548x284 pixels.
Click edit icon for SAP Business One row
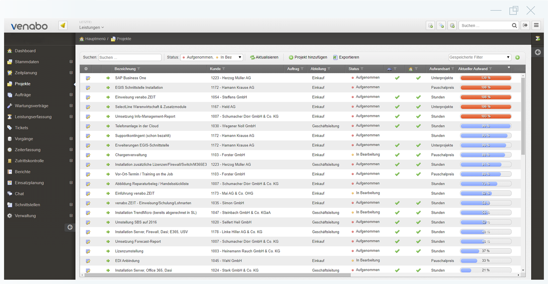88,78
